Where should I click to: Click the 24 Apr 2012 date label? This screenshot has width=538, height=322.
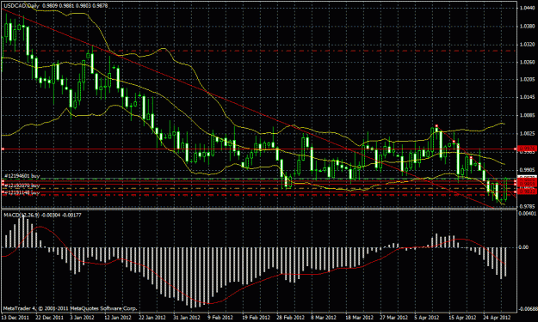497,317
